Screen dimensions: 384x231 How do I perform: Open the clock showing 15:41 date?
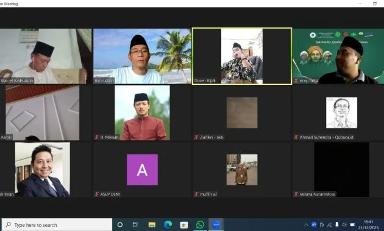coord(368,225)
